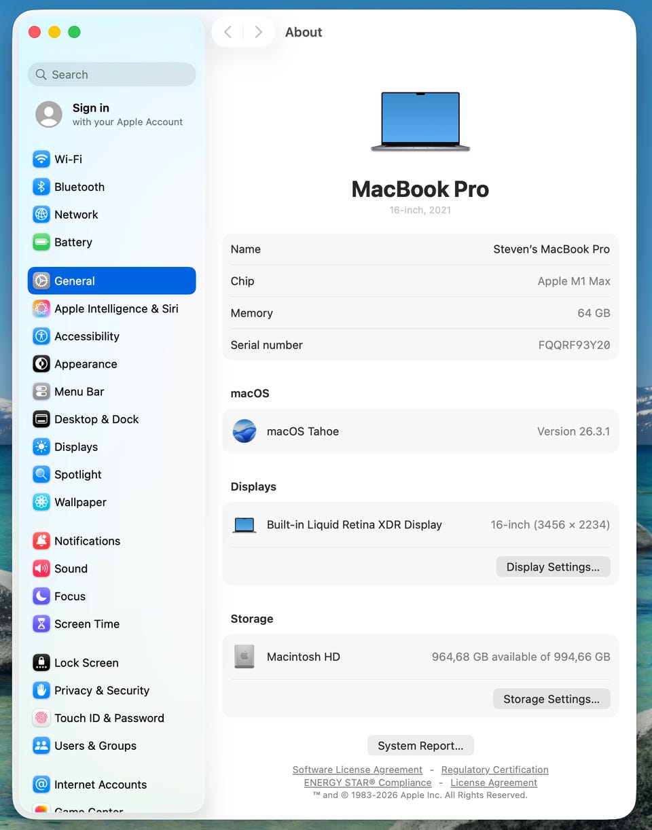Click the Battery icon in sidebar

41,242
